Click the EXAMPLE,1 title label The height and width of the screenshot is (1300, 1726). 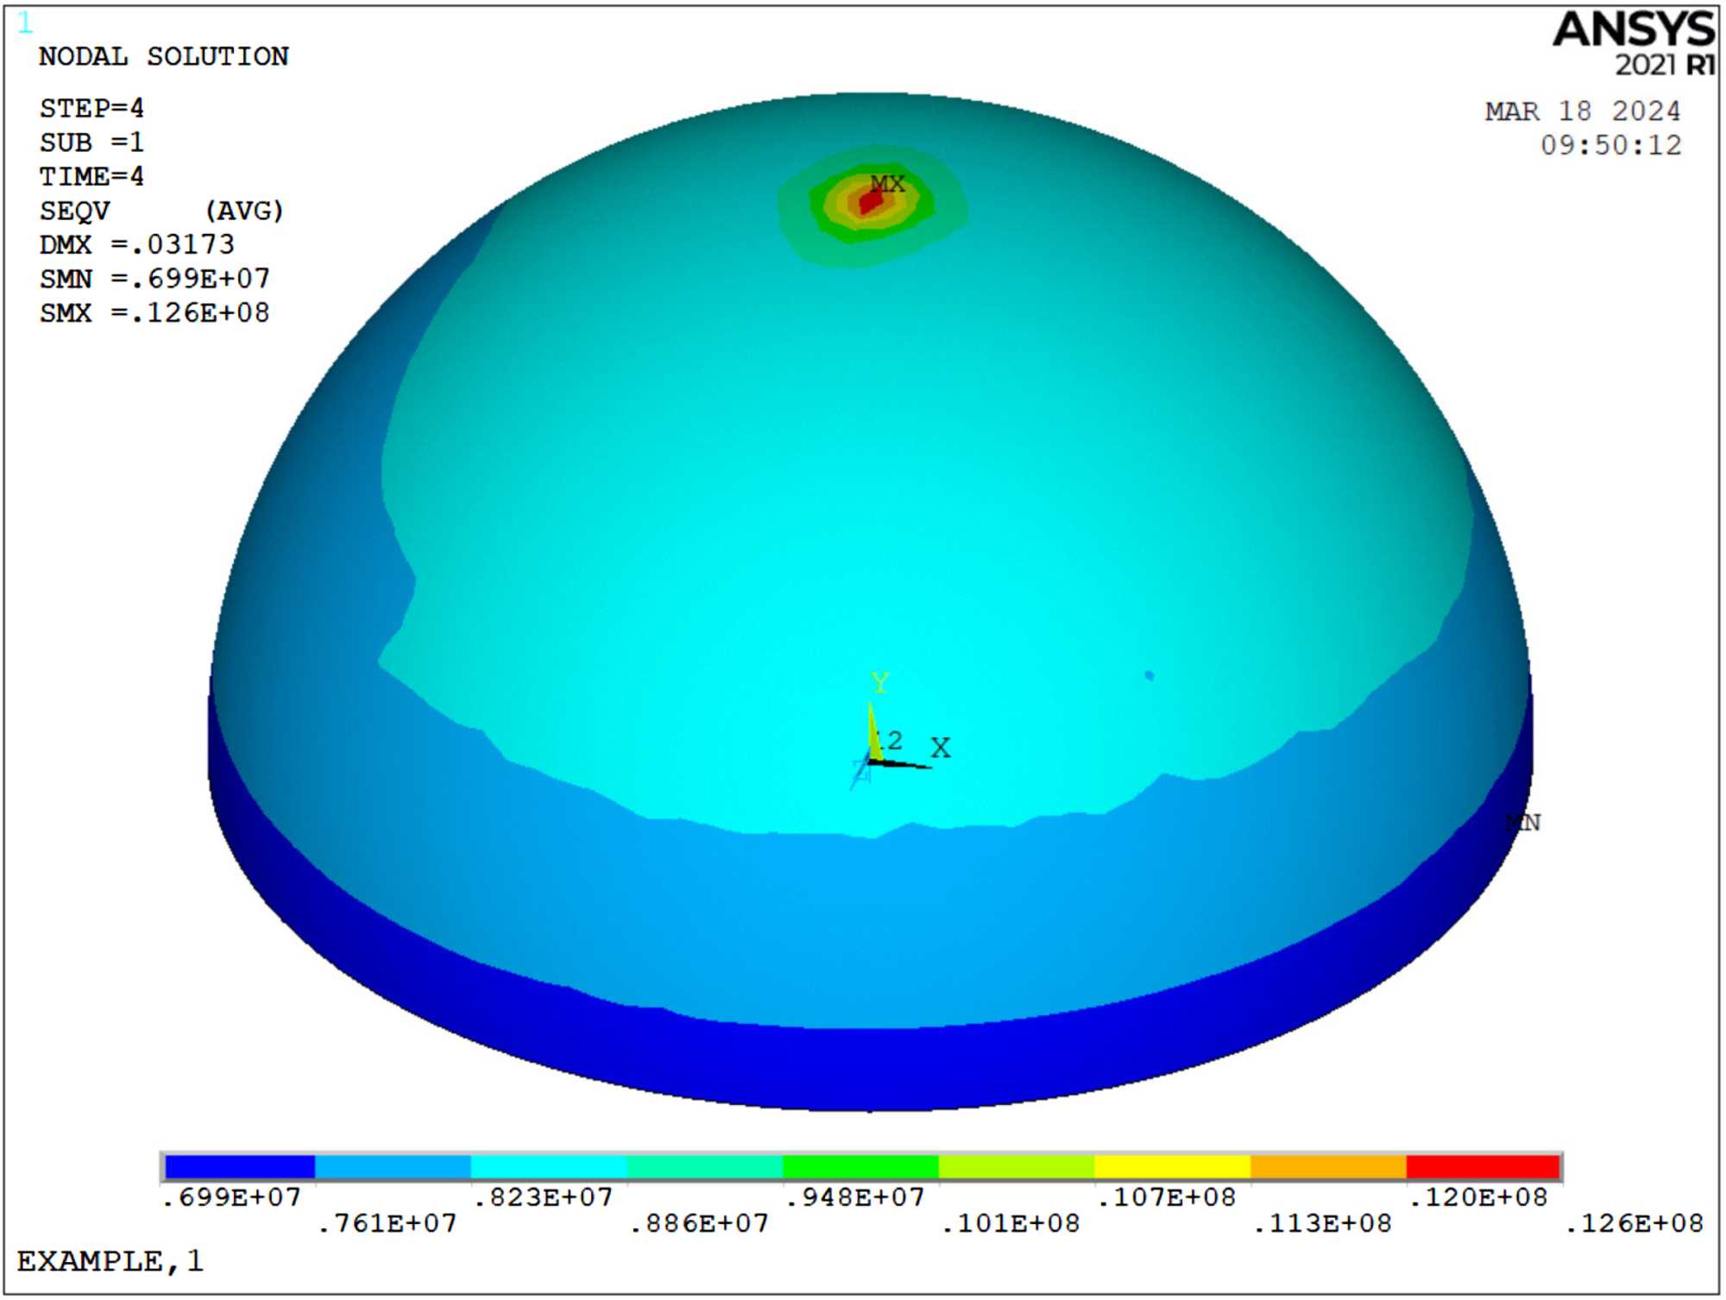pyautogui.click(x=110, y=1261)
